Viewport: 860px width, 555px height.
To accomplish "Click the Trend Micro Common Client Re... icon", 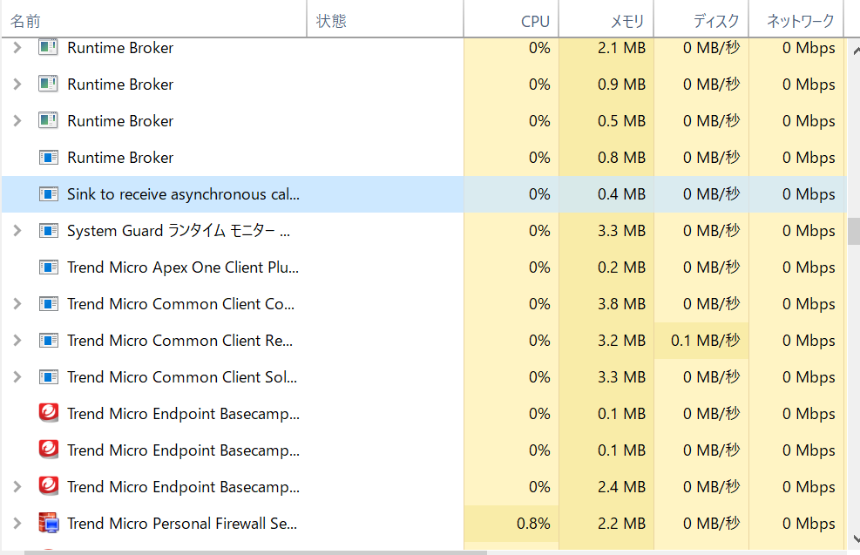I will point(48,341).
